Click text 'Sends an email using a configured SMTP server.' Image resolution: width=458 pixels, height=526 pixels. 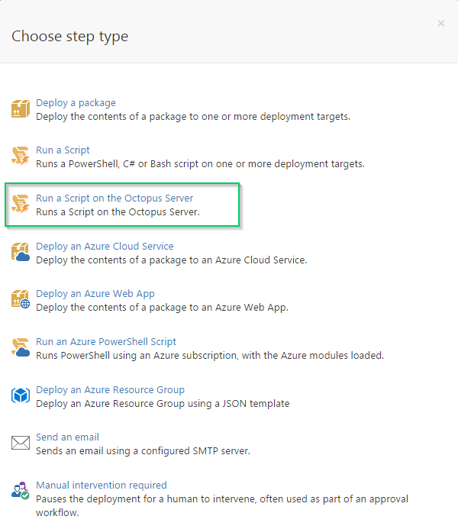[144, 451]
